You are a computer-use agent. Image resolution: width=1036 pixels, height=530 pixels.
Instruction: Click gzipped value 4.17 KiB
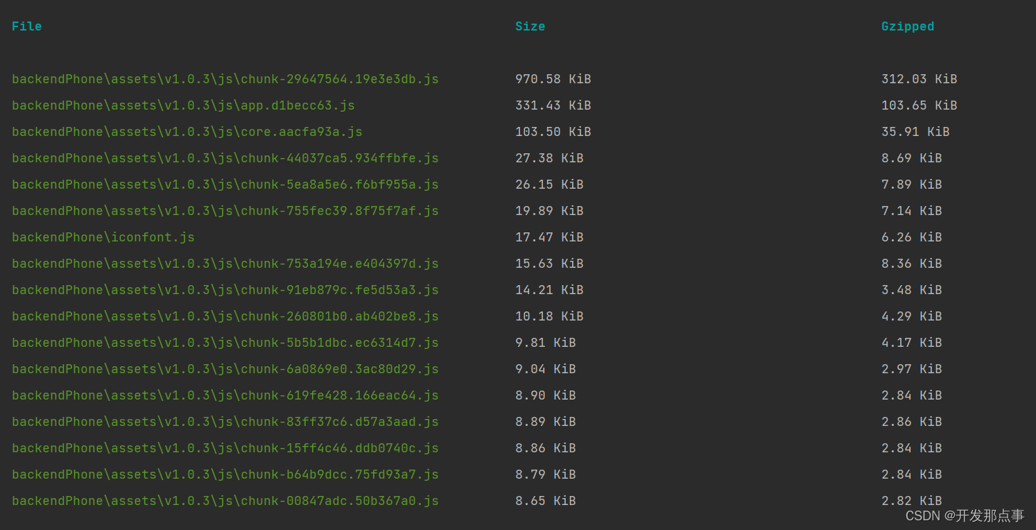[912, 343]
